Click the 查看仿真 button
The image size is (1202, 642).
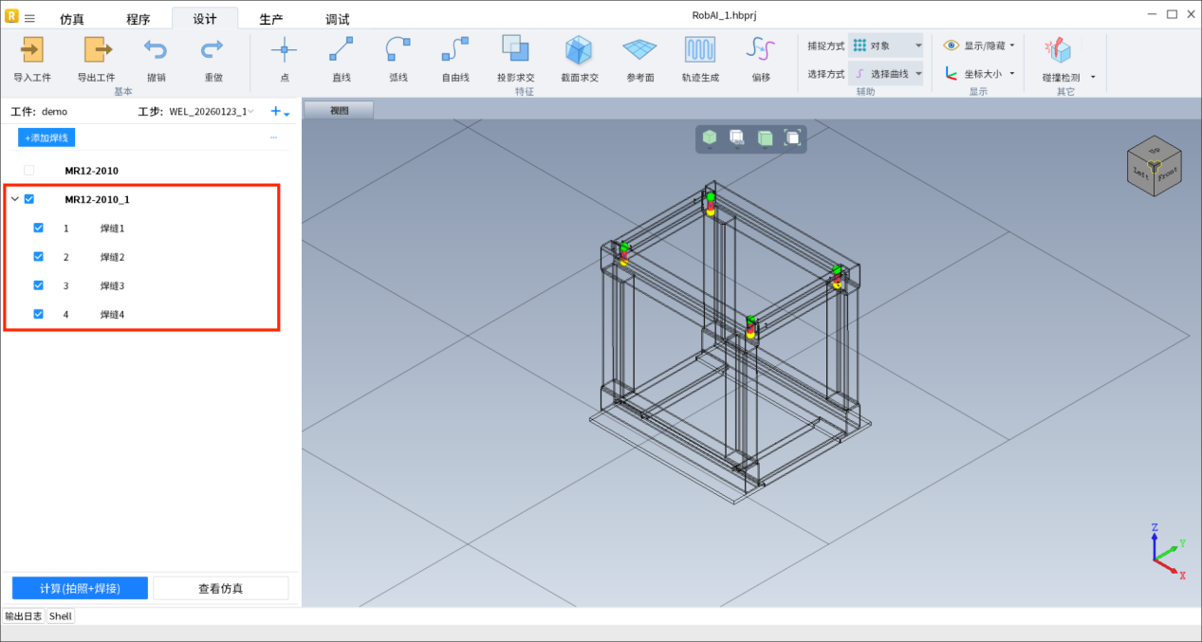[220, 588]
